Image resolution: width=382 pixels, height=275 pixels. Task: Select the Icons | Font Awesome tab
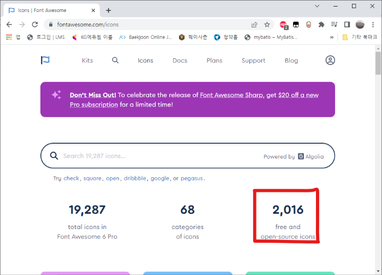pos(51,10)
